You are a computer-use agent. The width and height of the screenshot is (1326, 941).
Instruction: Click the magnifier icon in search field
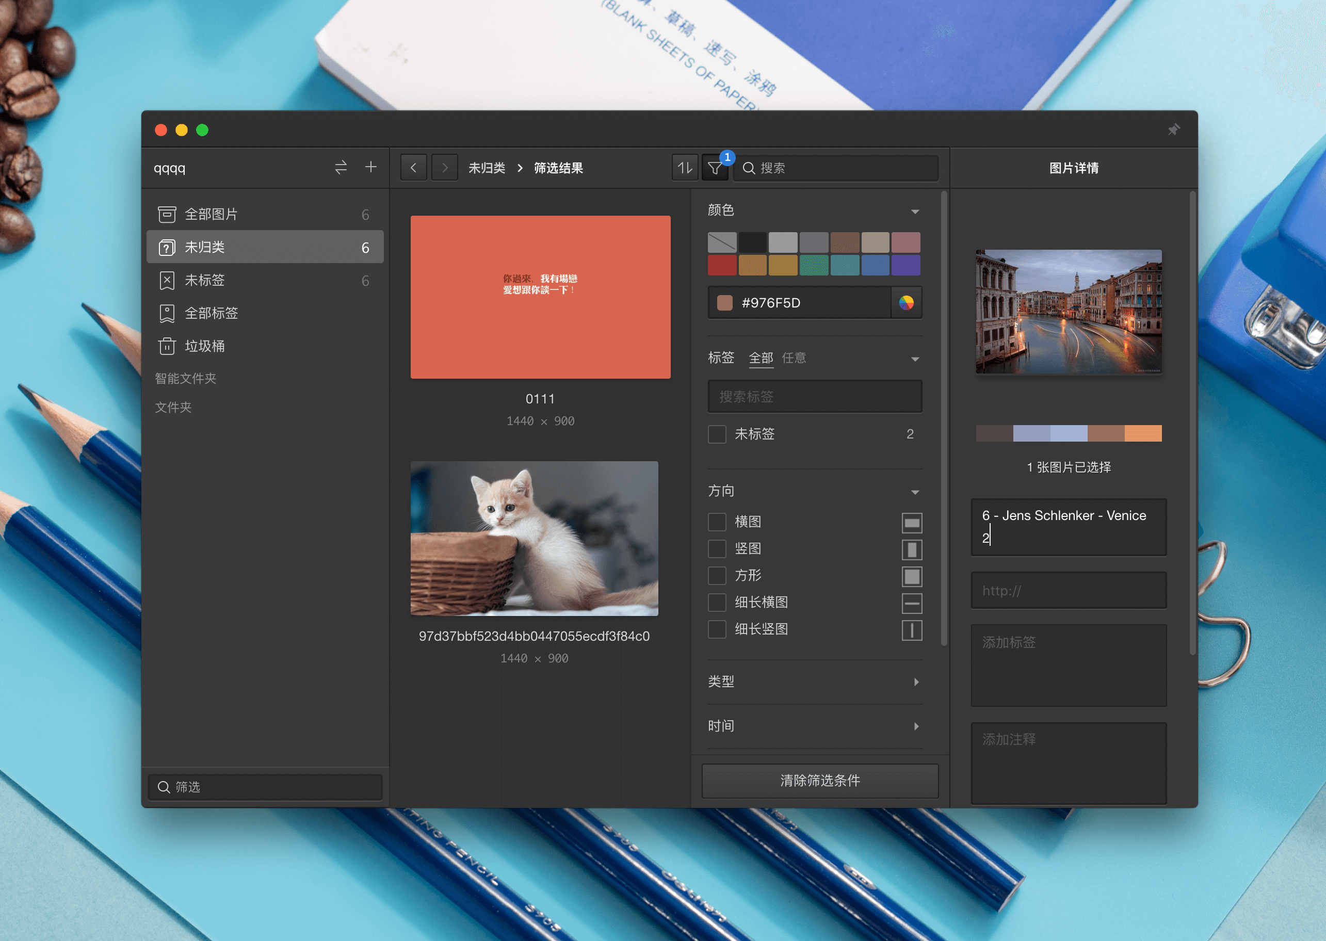point(749,168)
